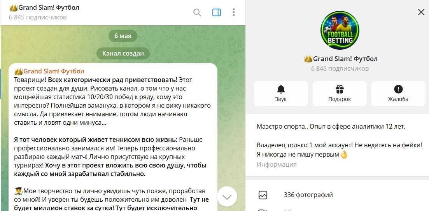Viewport: 429px width, 211px height.
Task: Click the 6 мая date badge
Action: [123, 36]
